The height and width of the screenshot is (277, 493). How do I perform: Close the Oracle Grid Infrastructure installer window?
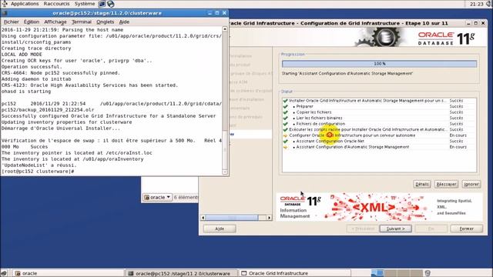(483, 23)
